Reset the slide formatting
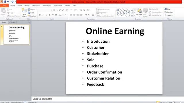The image size is (184, 103). click(31, 13)
